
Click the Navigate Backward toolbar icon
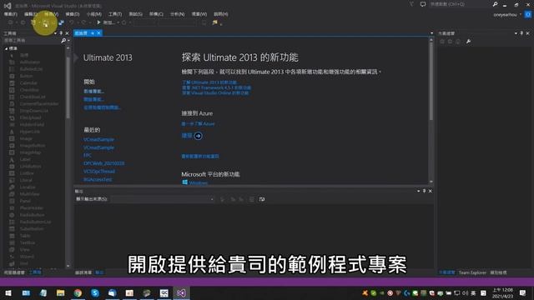[11, 22]
